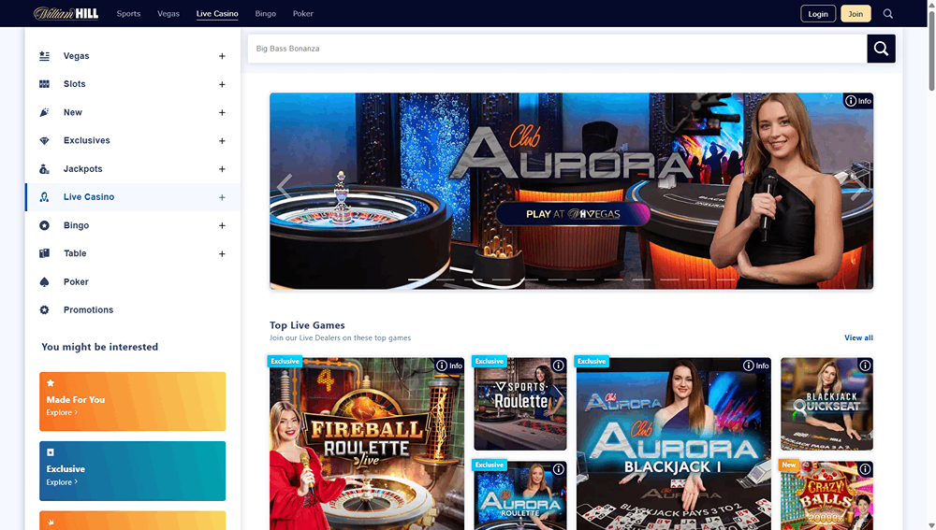
Task: Expand the Live Casino sidebar section
Action: coord(222,197)
